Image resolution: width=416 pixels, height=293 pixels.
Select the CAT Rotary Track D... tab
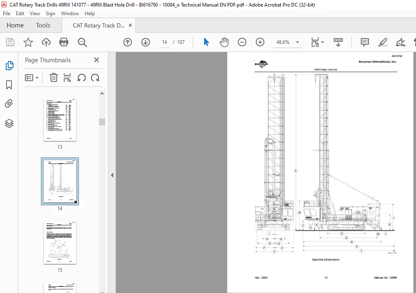99,25
